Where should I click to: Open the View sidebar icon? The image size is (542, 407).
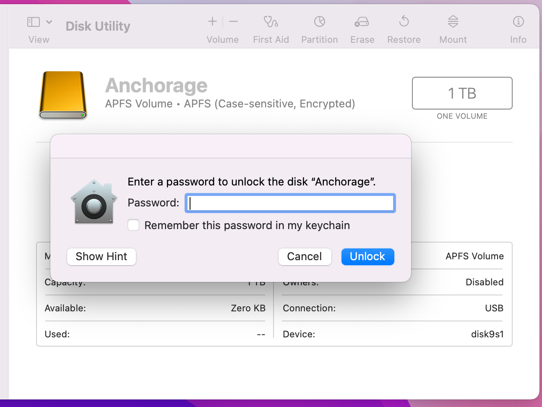click(x=34, y=22)
